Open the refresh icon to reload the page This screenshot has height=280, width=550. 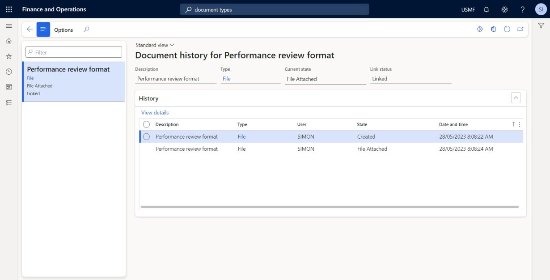click(507, 29)
